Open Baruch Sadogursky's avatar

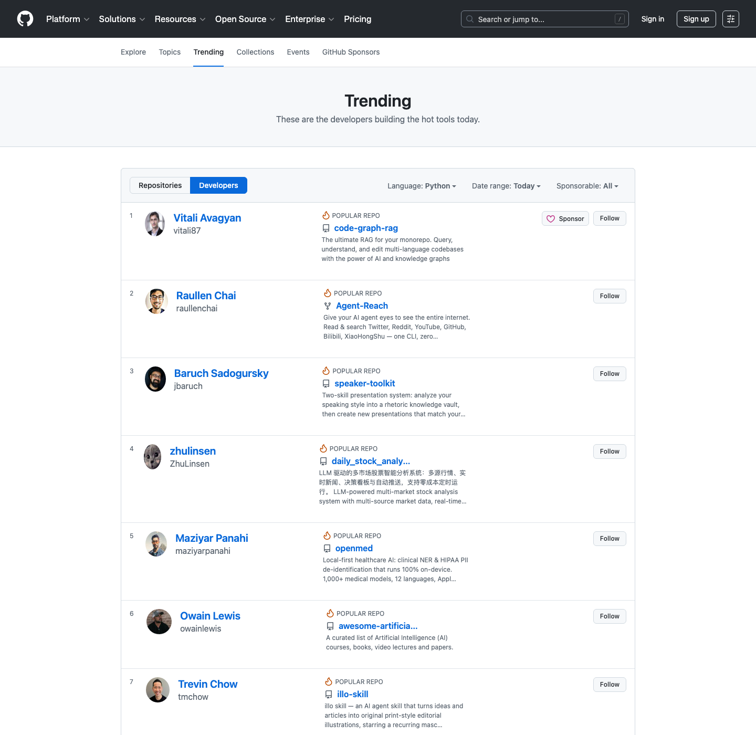tap(155, 379)
